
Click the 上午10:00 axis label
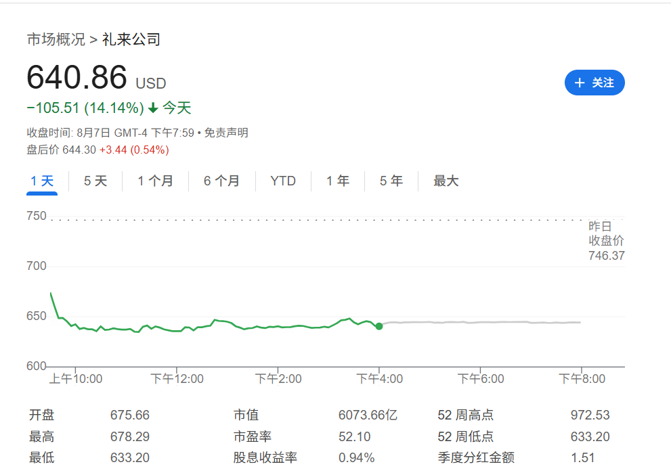(x=76, y=379)
